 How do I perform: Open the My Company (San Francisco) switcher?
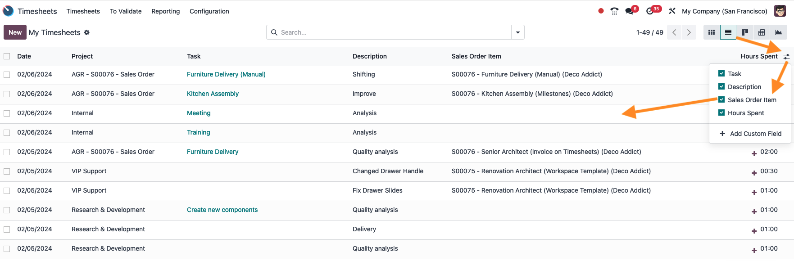(x=725, y=11)
